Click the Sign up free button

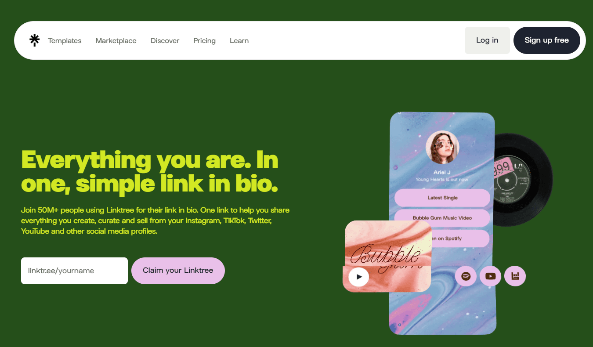click(x=546, y=40)
